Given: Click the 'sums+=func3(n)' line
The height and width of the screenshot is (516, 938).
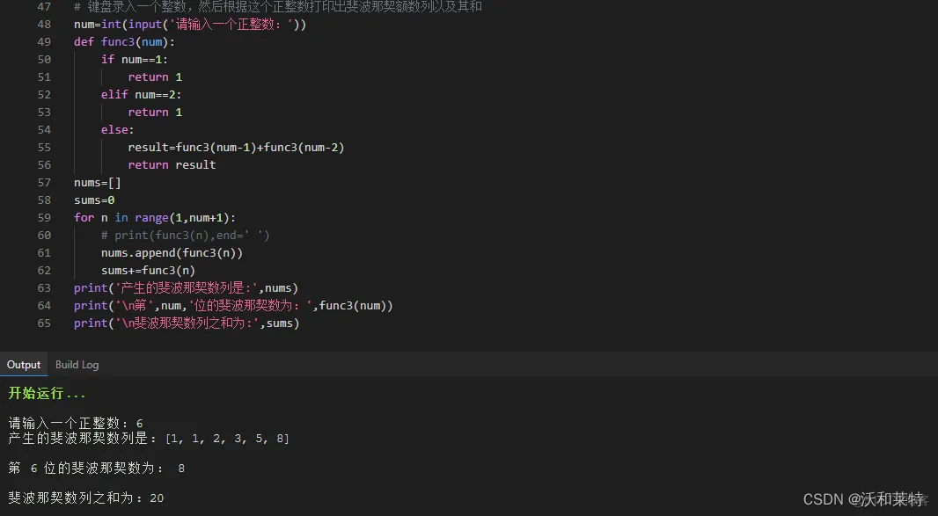Looking at the screenshot, I should pos(148,270).
